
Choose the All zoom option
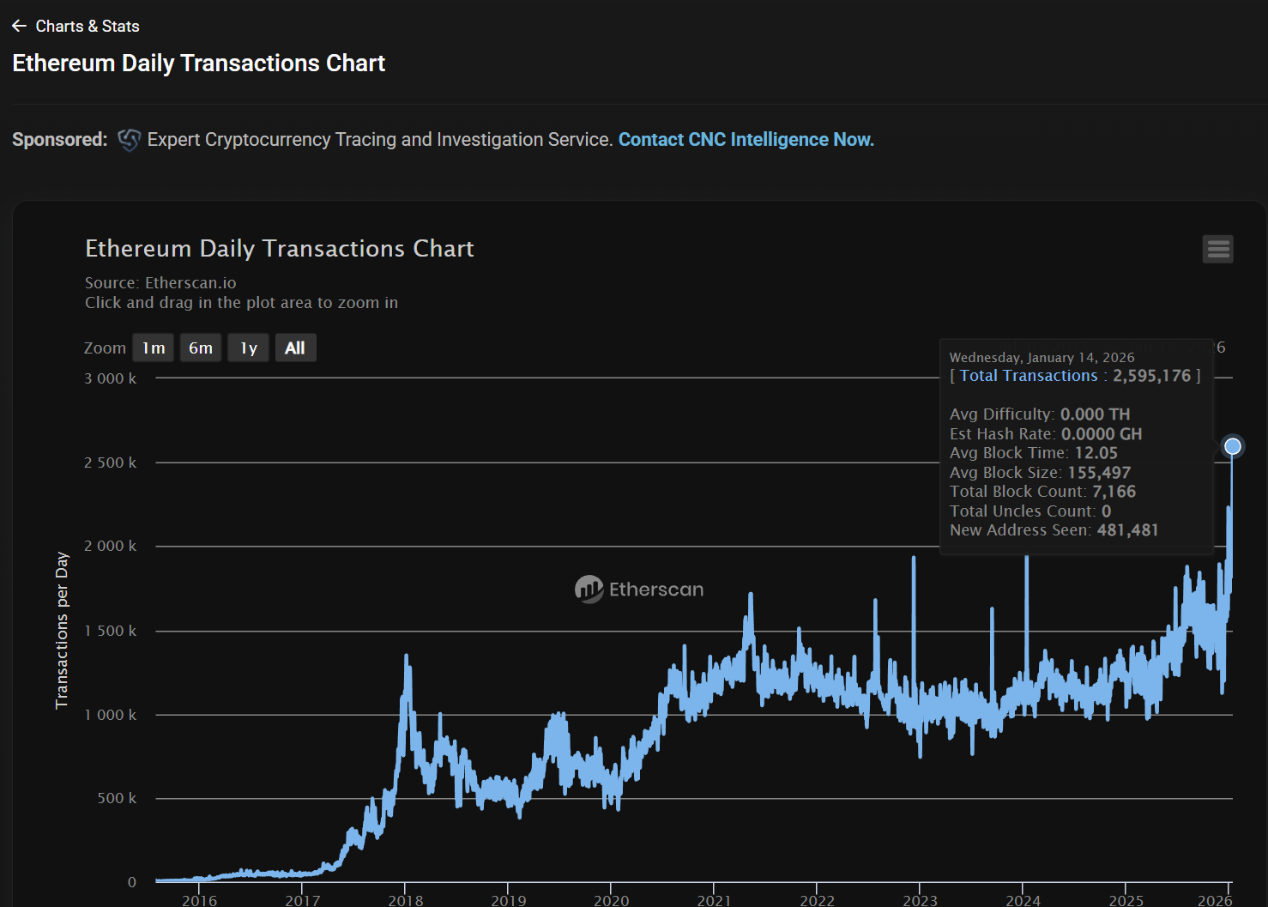(295, 348)
